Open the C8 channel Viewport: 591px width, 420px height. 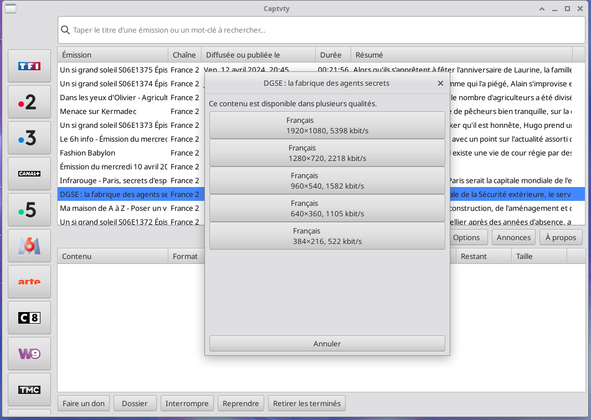29,318
